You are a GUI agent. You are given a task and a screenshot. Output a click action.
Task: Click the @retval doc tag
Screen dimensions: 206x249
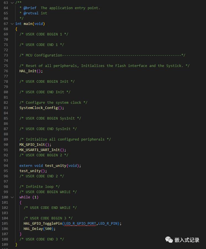pyautogui.click(x=31, y=13)
